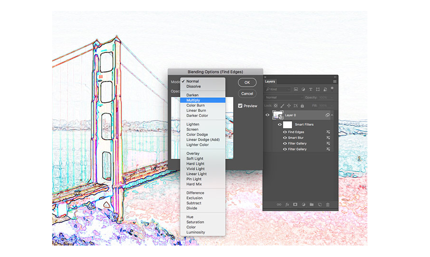Add new adjustment layer icon
430x257 pixels.
pos(303,205)
